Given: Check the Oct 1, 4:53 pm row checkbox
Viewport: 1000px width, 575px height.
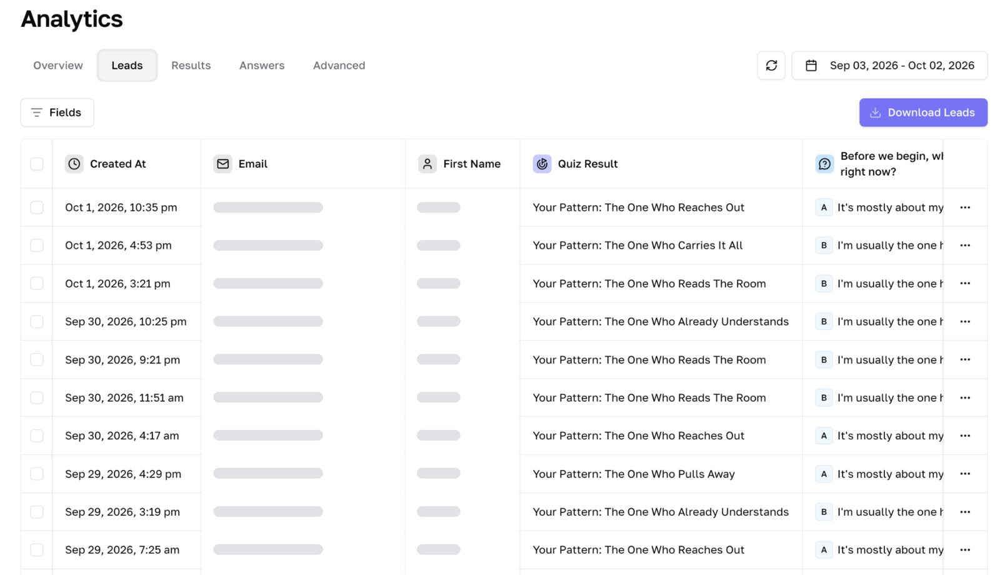Looking at the screenshot, I should pyautogui.click(x=37, y=246).
